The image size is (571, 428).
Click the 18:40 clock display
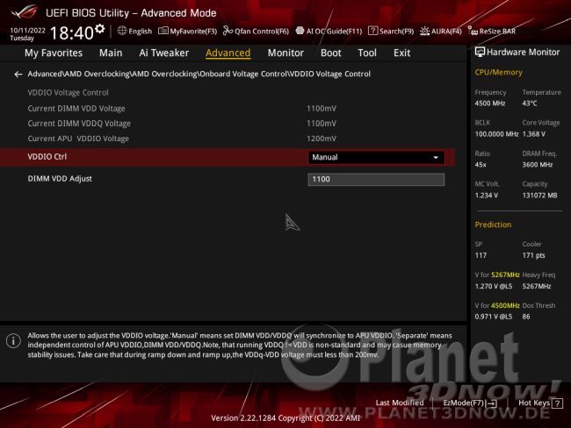click(72, 32)
